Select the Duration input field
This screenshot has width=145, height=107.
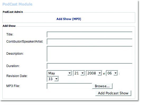(x=90, y=66)
